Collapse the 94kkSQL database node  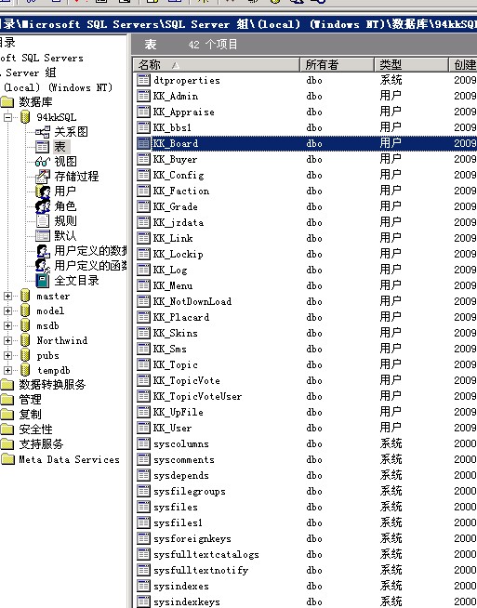[x=7, y=117]
